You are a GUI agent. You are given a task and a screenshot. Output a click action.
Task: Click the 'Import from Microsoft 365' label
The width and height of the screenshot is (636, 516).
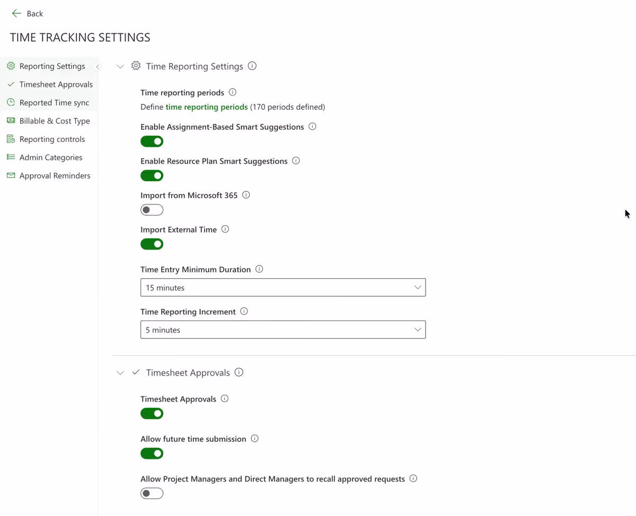[189, 195]
